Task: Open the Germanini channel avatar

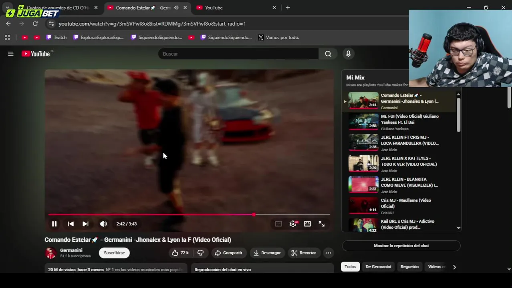Action: (50, 253)
